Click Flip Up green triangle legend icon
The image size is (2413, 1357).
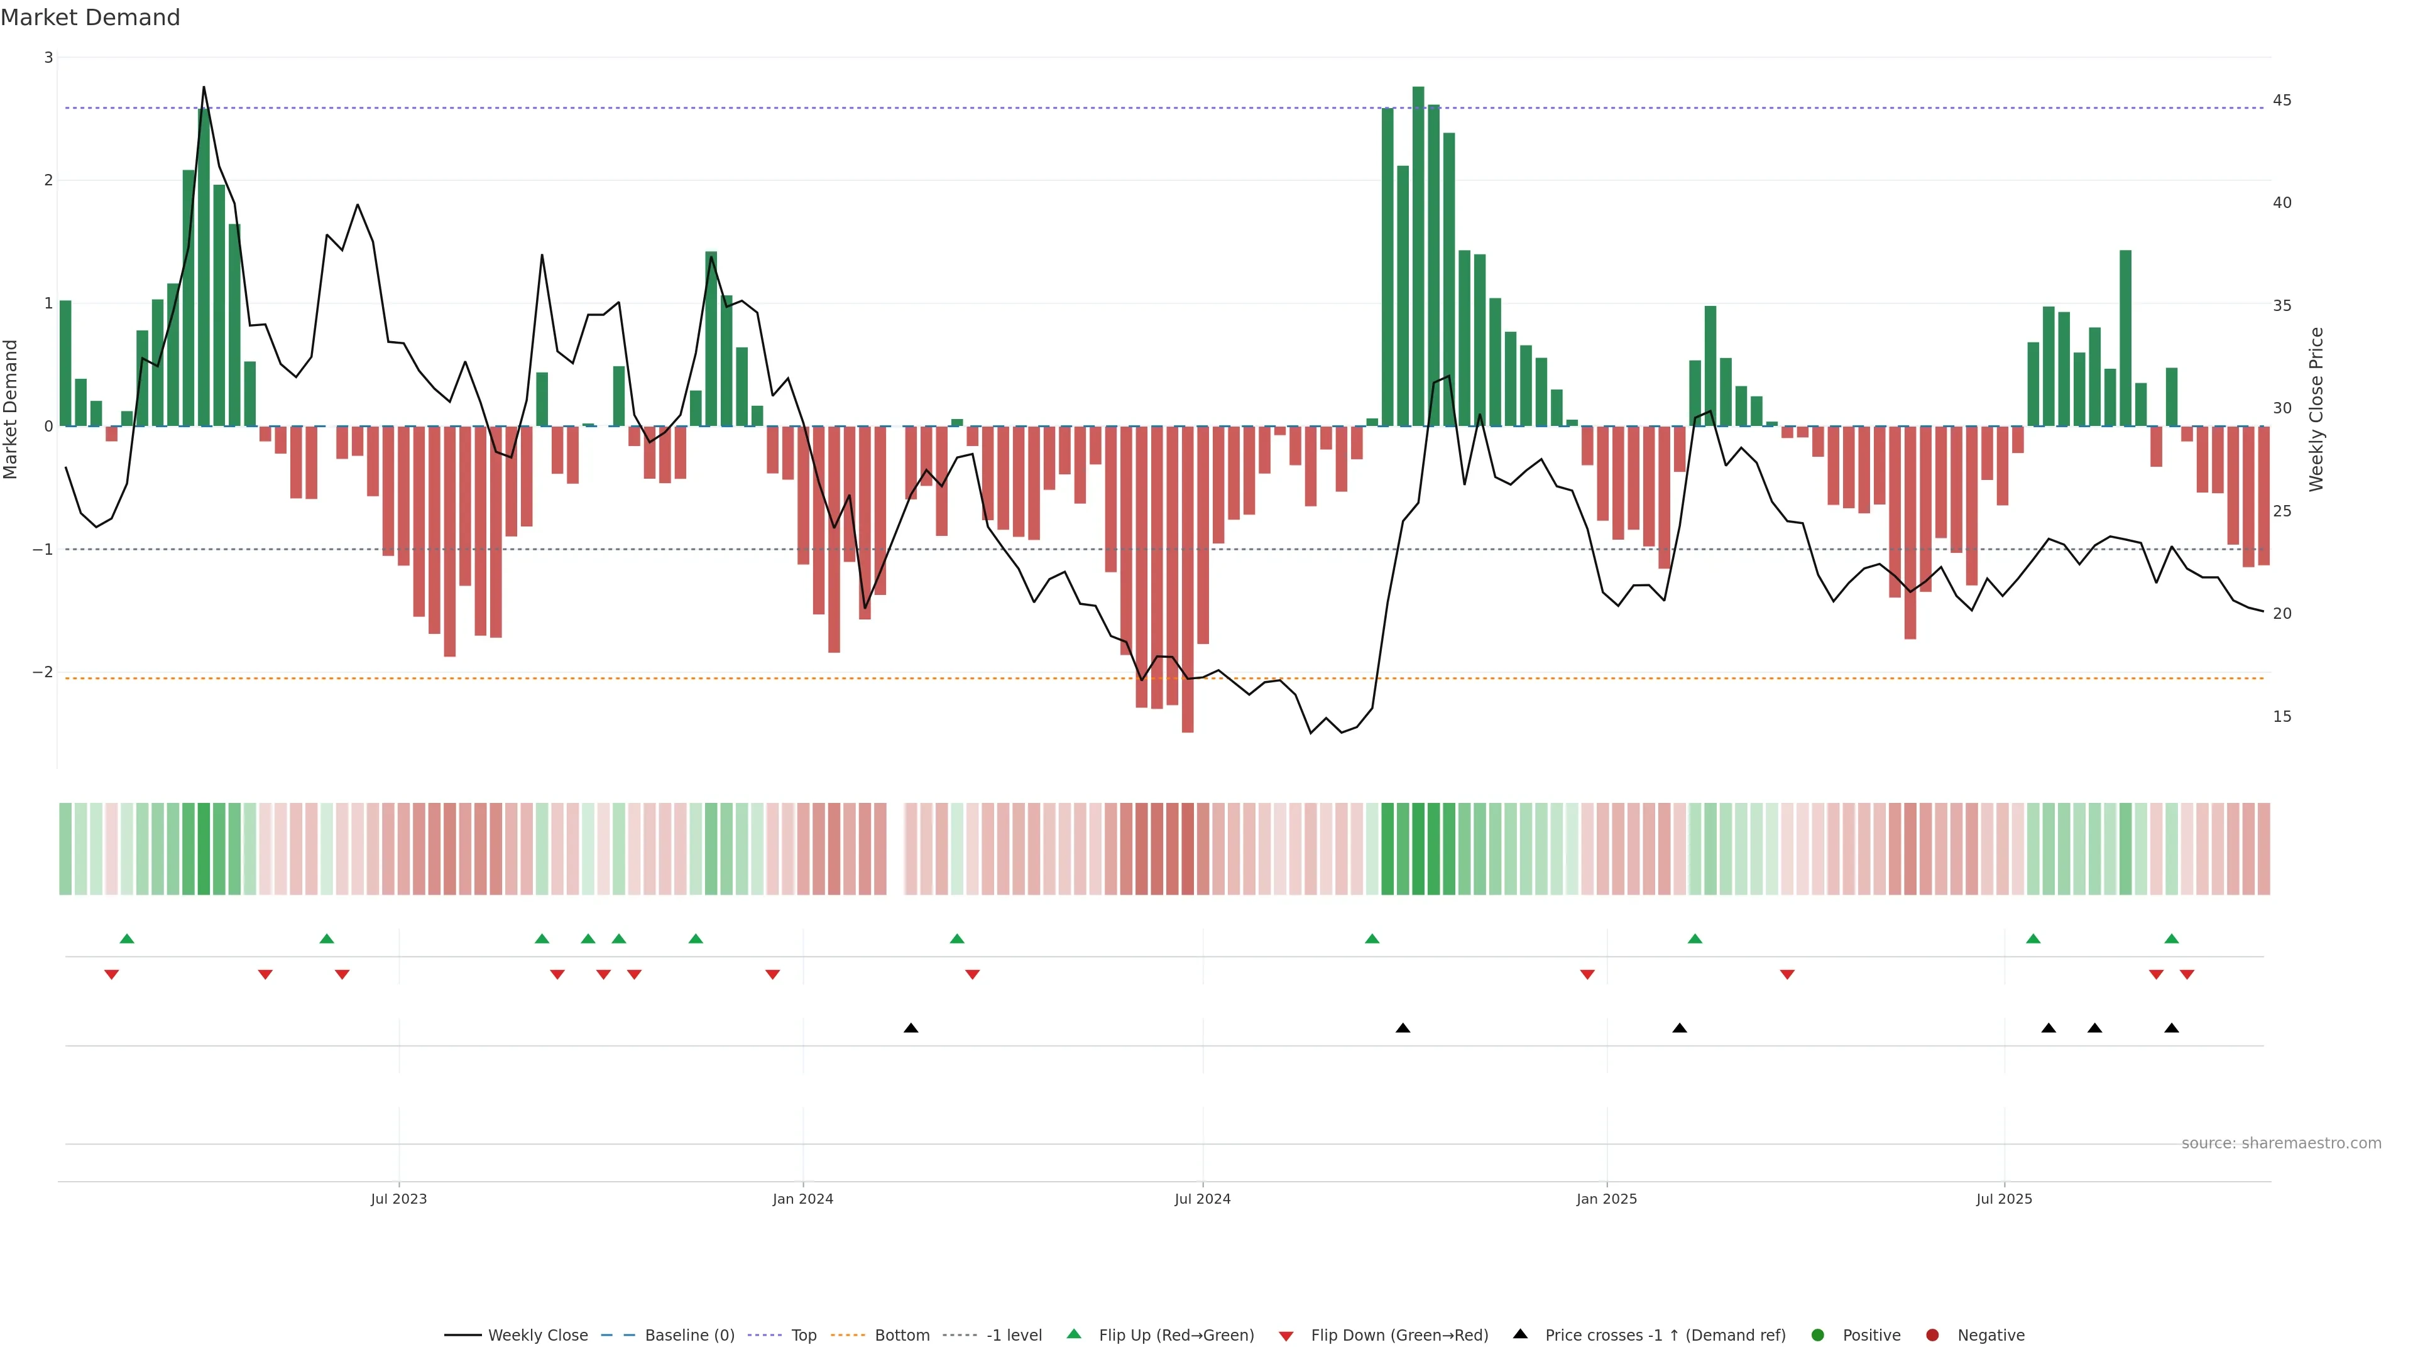pyautogui.click(x=1073, y=1334)
